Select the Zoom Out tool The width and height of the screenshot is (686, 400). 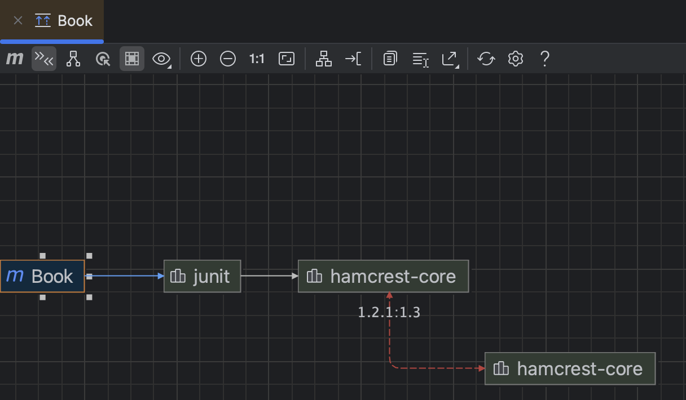(x=228, y=59)
